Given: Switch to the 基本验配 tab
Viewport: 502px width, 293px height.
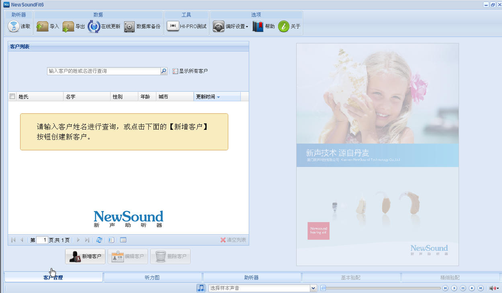Looking at the screenshot, I should pos(351,277).
